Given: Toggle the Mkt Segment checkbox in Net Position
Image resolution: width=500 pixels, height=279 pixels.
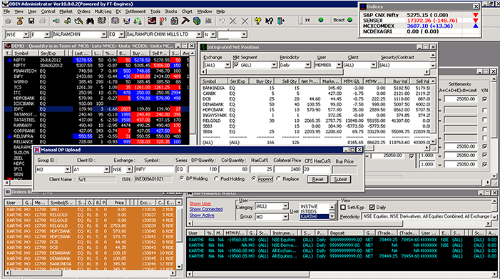Looking at the screenshot, I should (x=236, y=65).
